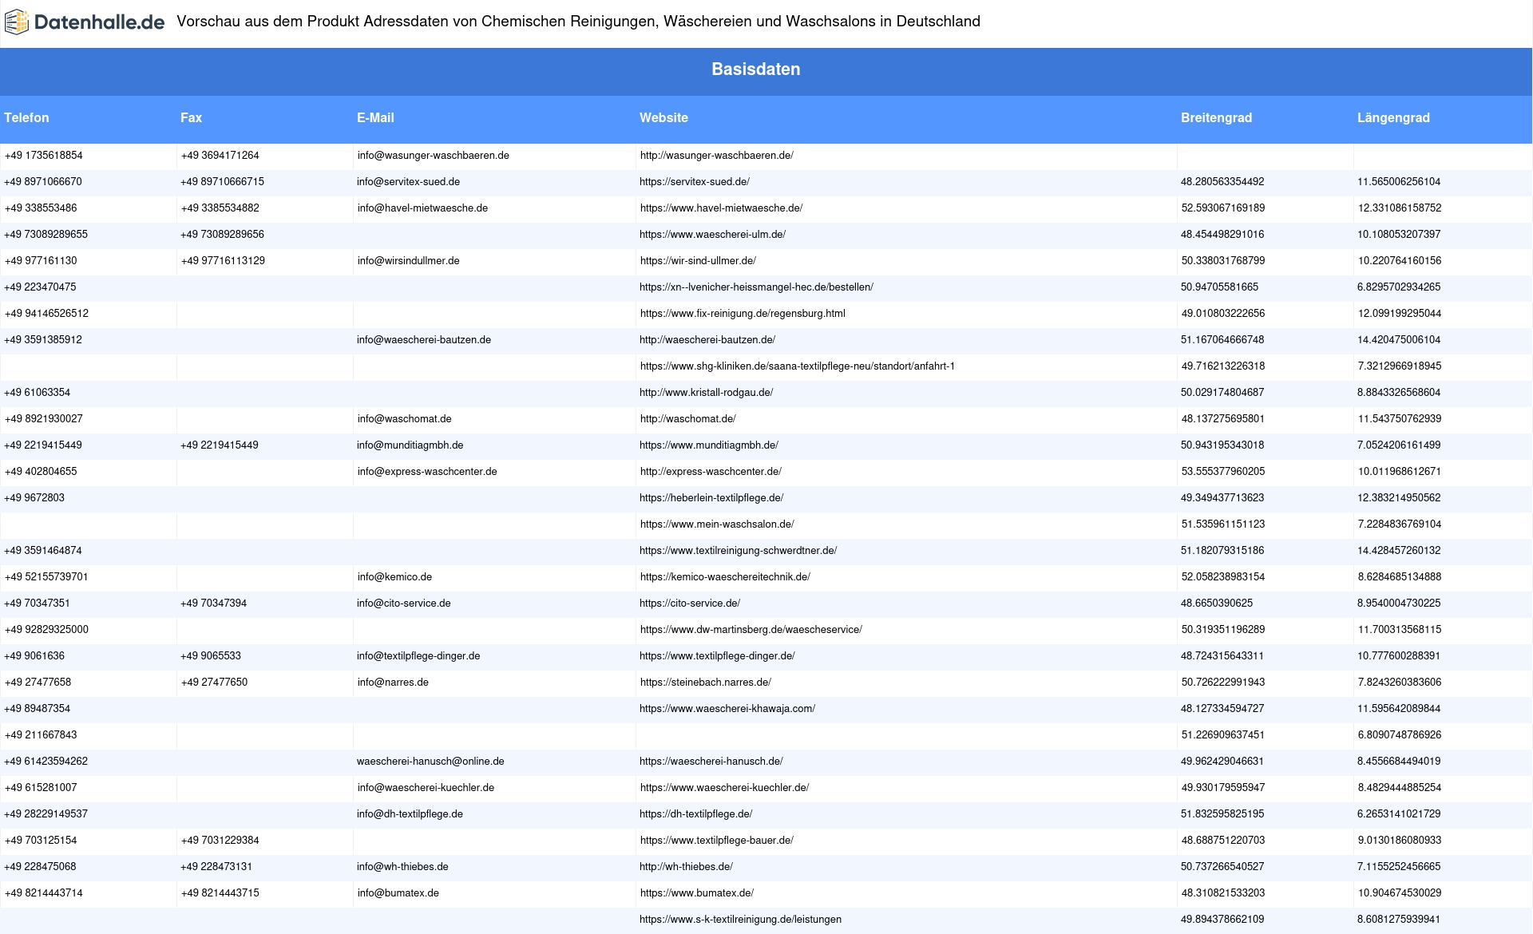This screenshot has height=934, width=1533.
Task: Open https://www.waescherei-ulm.de/ link
Action: (712, 235)
